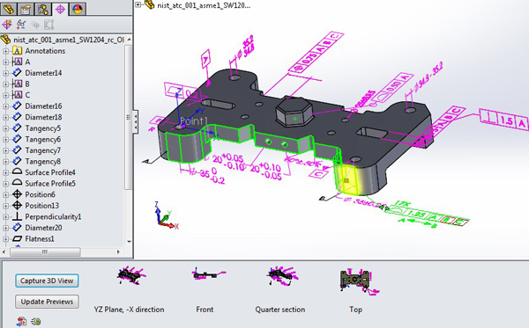Click the Tangency6 feature icon
The width and height of the screenshot is (529, 328).
18,139
